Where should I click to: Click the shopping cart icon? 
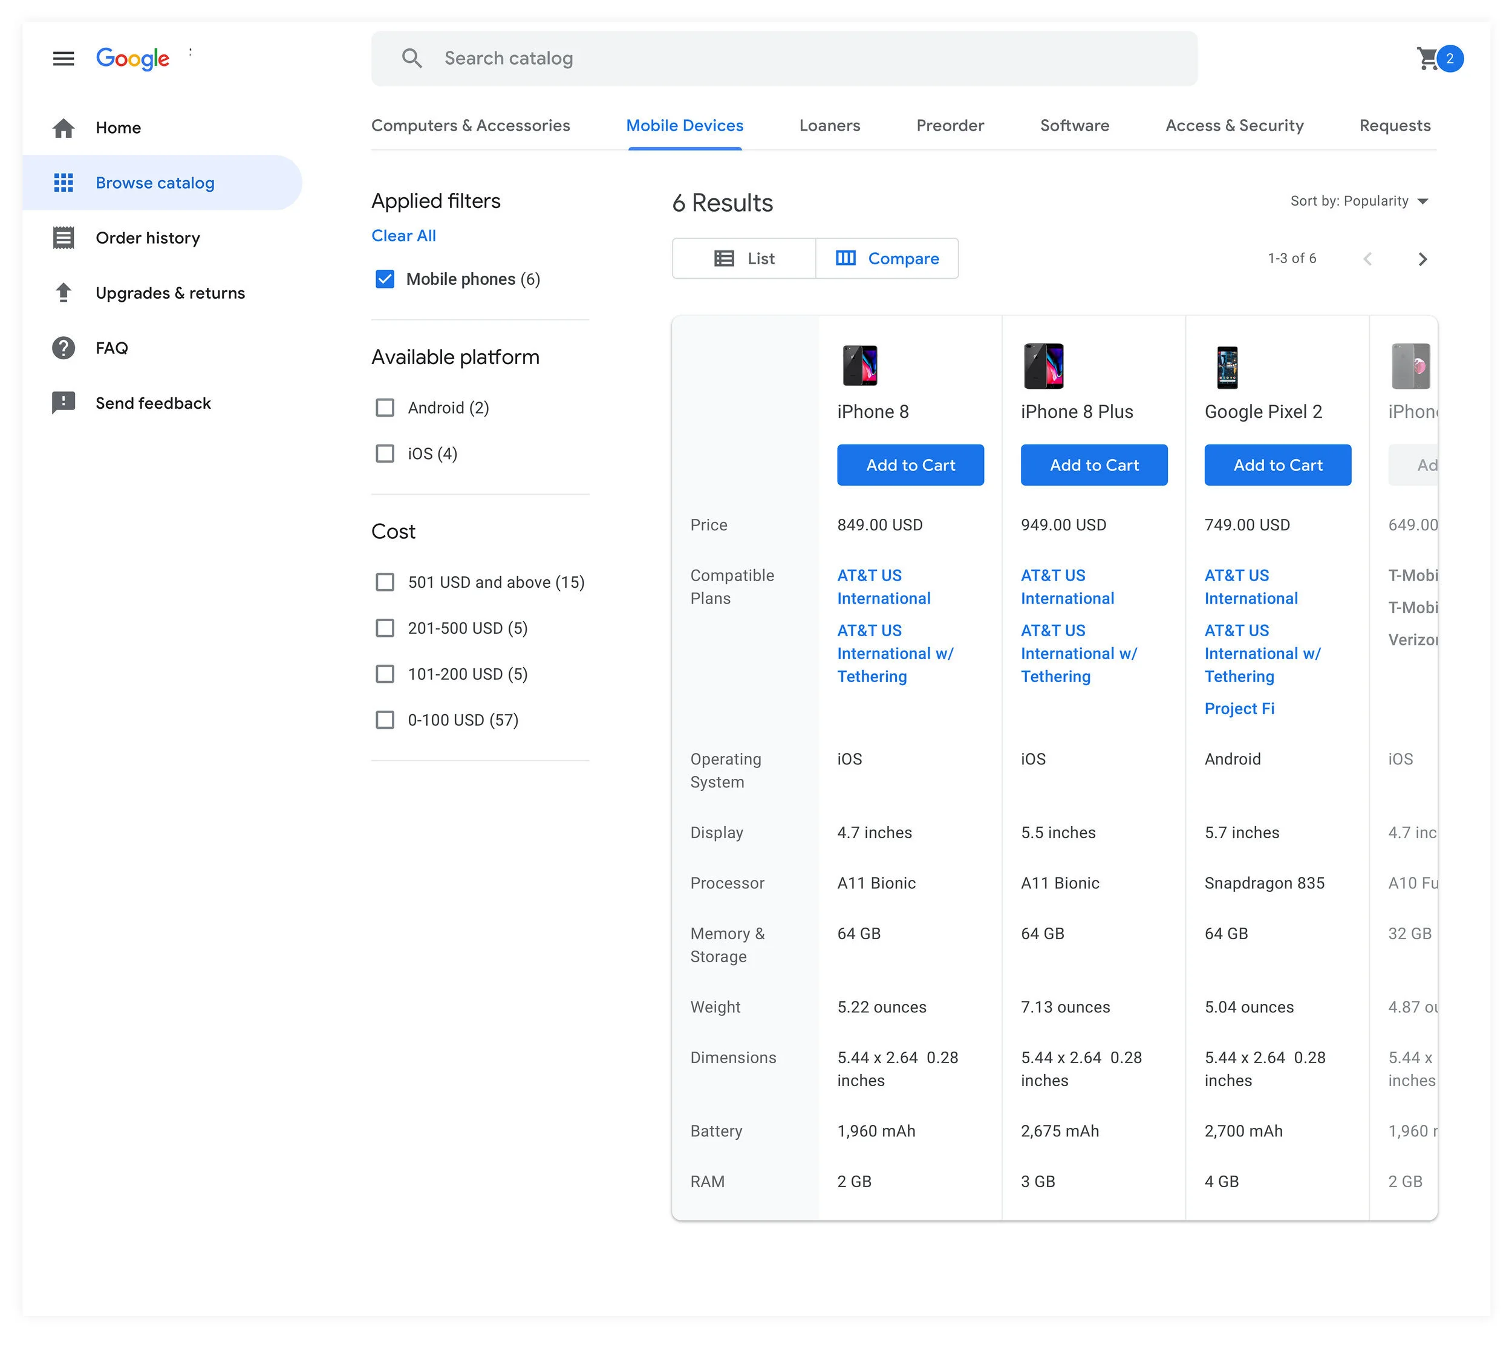(x=1427, y=59)
